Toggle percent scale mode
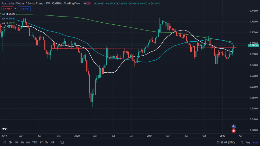The image size is (260, 146). tap(242, 142)
